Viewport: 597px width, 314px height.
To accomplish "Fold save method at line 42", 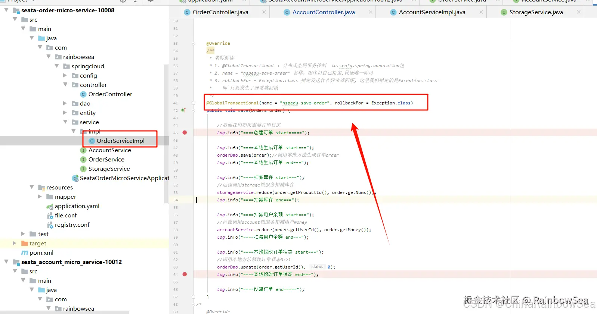I will click(x=193, y=110).
